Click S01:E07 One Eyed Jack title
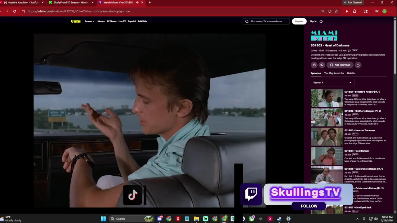This screenshot has height=223, width=397. (x=358, y=208)
